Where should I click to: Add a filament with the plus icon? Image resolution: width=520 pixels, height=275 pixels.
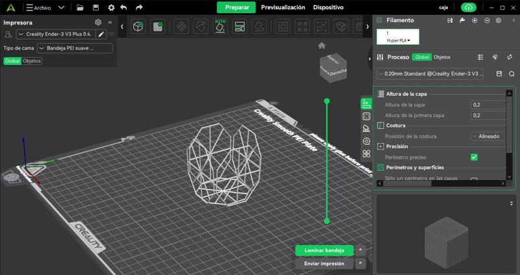(x=474, y=21)
